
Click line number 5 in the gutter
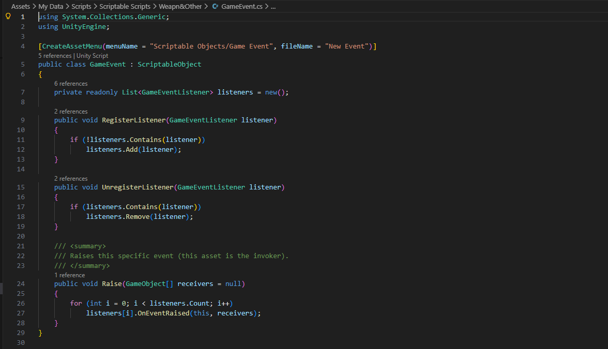tap(23, 65)
